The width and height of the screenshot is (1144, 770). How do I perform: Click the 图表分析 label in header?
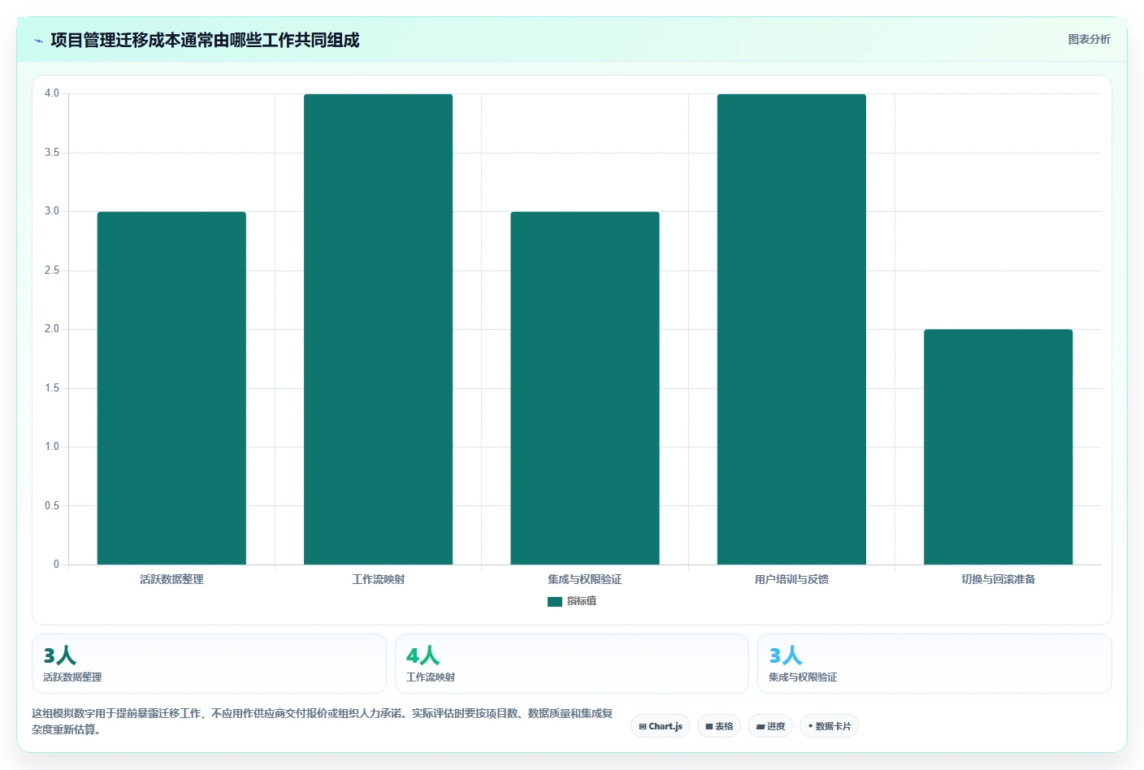(x=1089, y=39)
